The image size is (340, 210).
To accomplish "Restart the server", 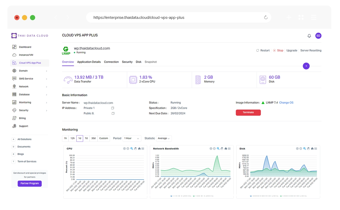I will coord(263,51).
